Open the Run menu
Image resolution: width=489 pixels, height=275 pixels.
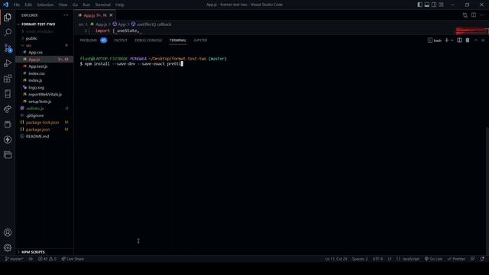(86, 5)
